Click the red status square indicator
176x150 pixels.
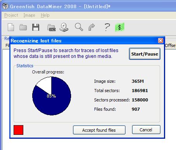pyautogui.click(x=19, y=130)
